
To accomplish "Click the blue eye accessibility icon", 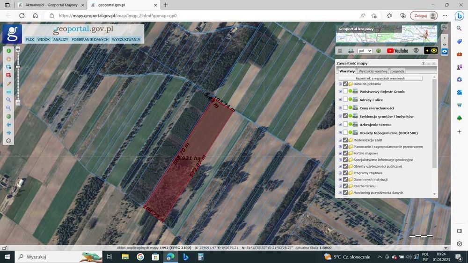I will (x=445, y=51).
